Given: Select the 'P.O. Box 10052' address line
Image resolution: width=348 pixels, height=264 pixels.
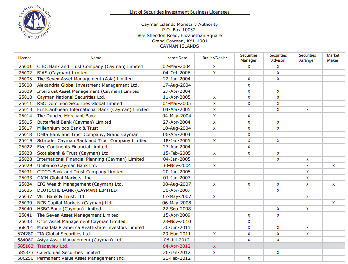Looking at the screenshot, I should point(179,30).
